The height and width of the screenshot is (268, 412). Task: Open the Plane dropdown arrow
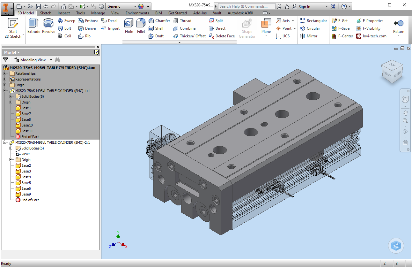pyautogui.click(x=266, y=35)
